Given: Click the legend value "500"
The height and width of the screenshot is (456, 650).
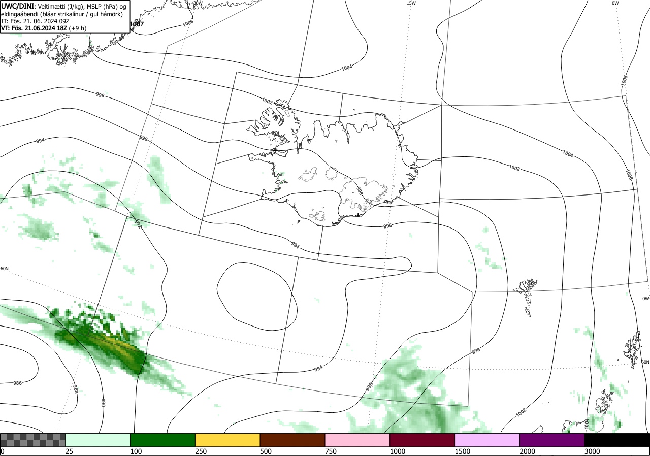Looking at the screenshot, I should point(266,451).
